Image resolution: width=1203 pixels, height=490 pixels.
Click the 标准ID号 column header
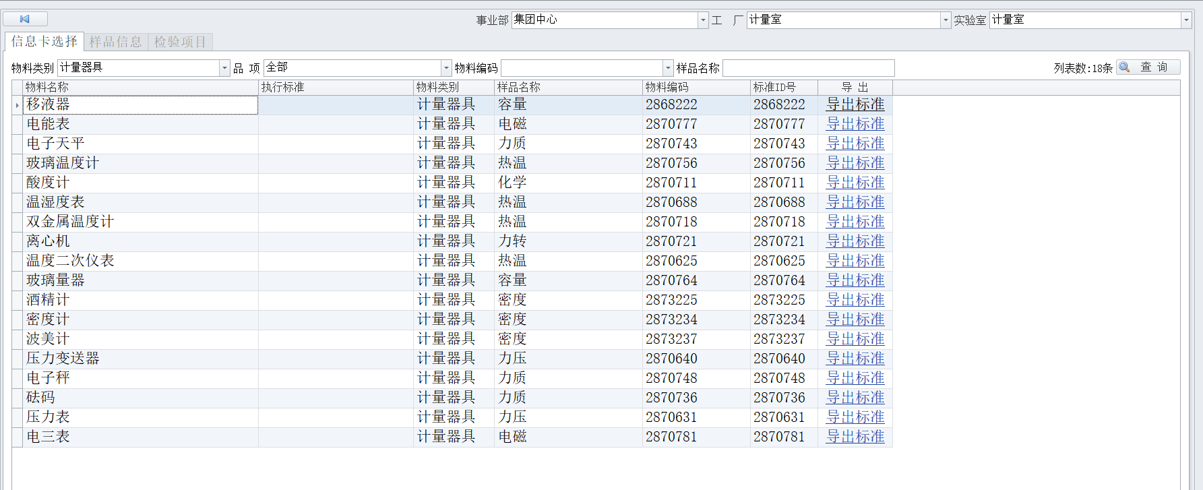click(783, 88)
